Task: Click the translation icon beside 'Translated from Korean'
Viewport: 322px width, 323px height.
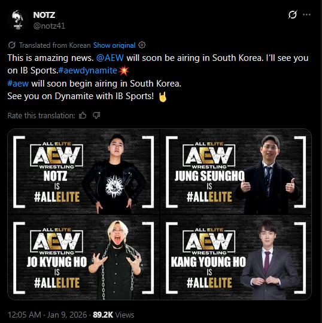Action: (12, 45)
